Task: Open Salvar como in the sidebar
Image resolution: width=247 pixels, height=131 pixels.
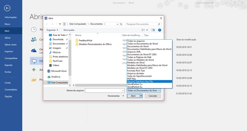Action: 10,44
